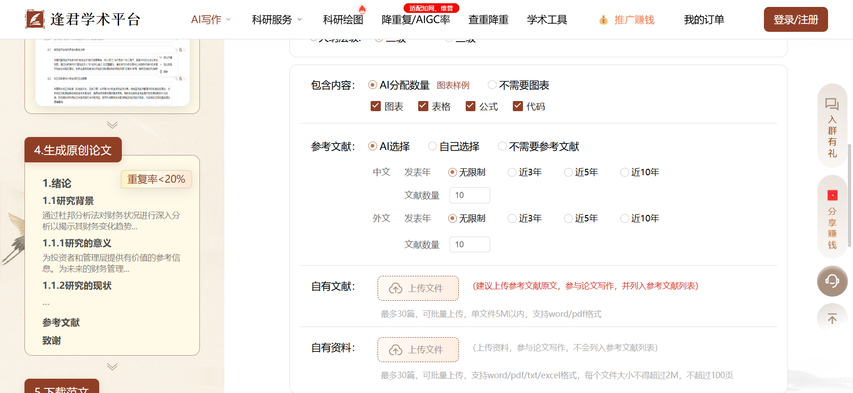Viewport: 853px width, 393px height.
Task: Open the 科研绘图 menu item
Action: (x=343, y=20)
